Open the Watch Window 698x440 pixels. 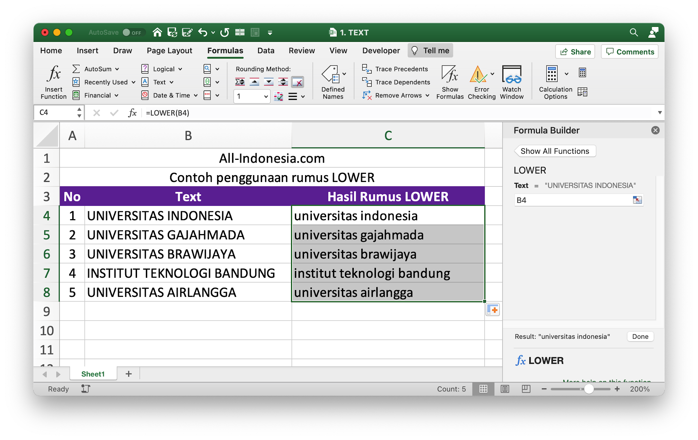[x=511, y=74]
